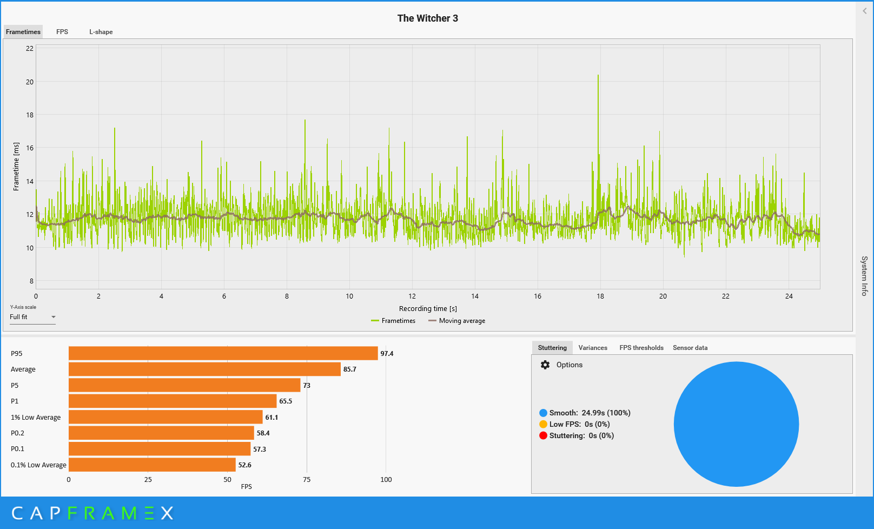Image resolution: width=874 pixels, height=529 pixels.
Task: Show the FPS thresholds tab
Action: coord(641,348)
